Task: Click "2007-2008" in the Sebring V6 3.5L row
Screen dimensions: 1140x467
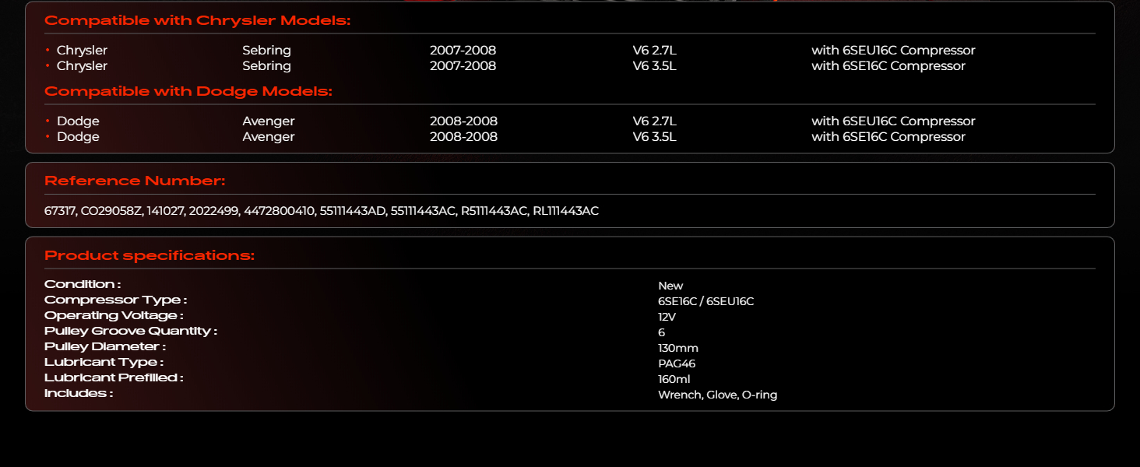Action: pos(463,66)
